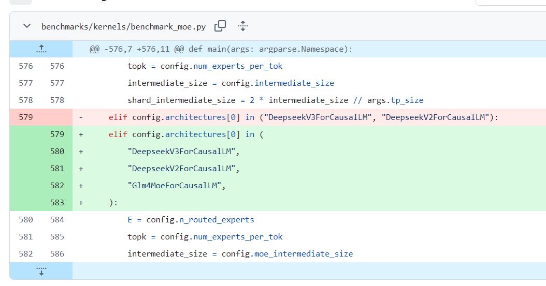Click new line number 583

pyautogui.click(x=57, y=202)
